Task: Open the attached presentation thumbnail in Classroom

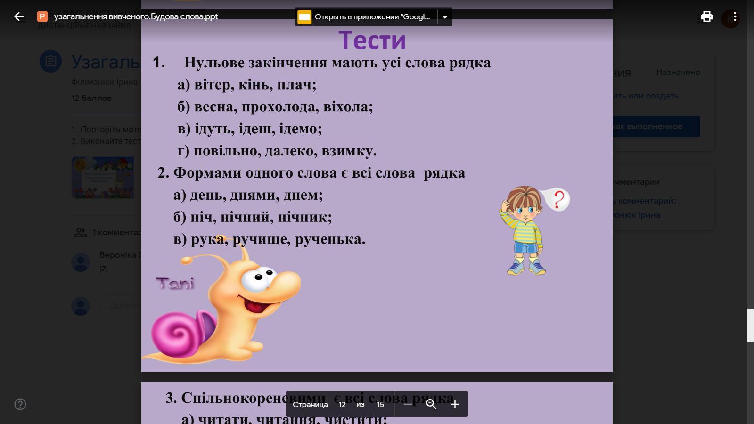Action: tap(103, 178)
